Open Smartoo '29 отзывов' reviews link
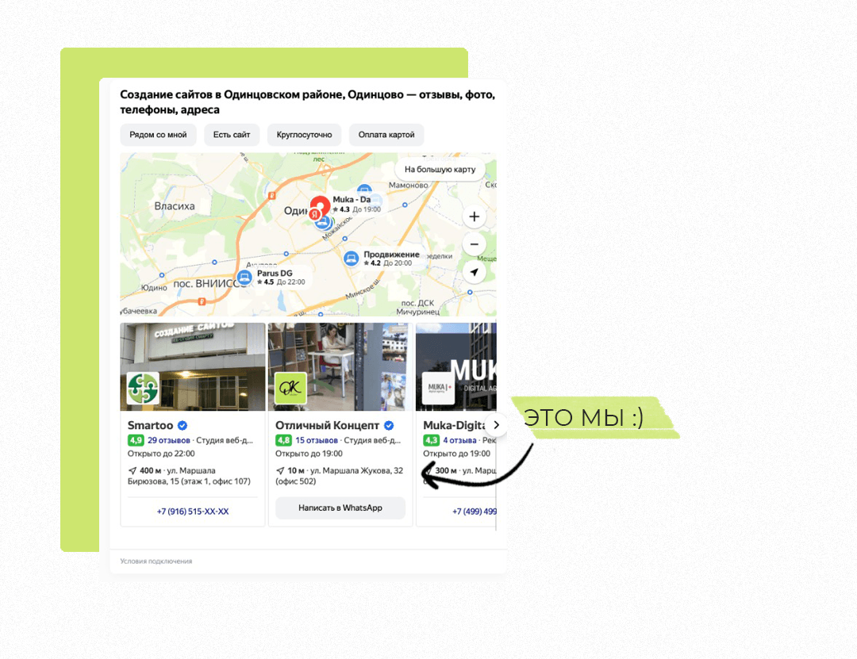 click(169, 440)
